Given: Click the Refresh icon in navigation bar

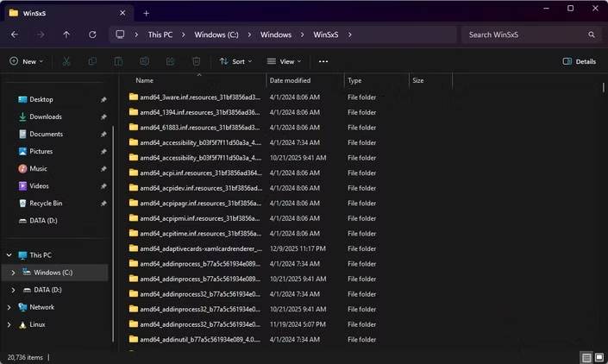Looking at the screenshot, I should pos(92,35).
